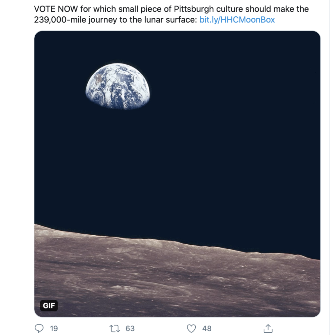The height and width of the screenshot is (335, 335).
Task: Open the share menu arrow icon
Action: [x=268, y=328]
